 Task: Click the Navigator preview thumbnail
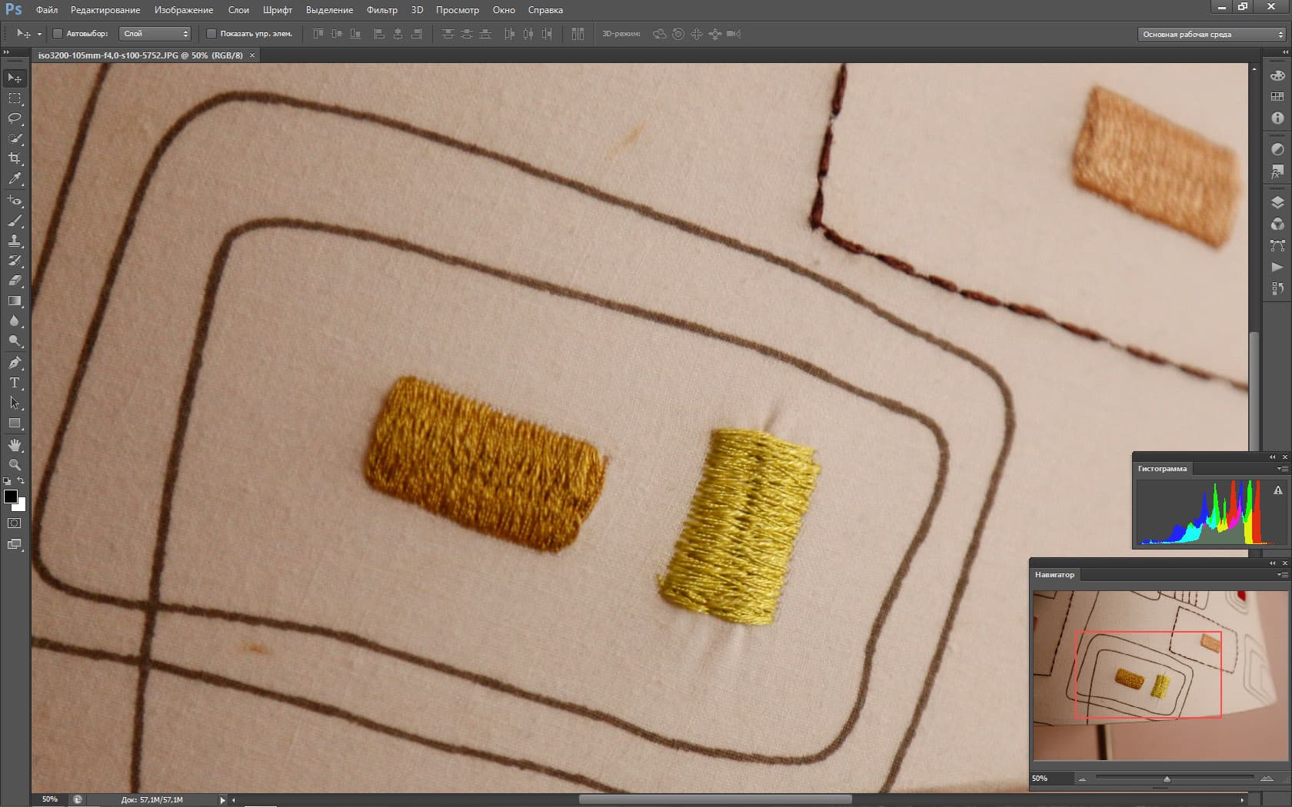(1160, 675)
